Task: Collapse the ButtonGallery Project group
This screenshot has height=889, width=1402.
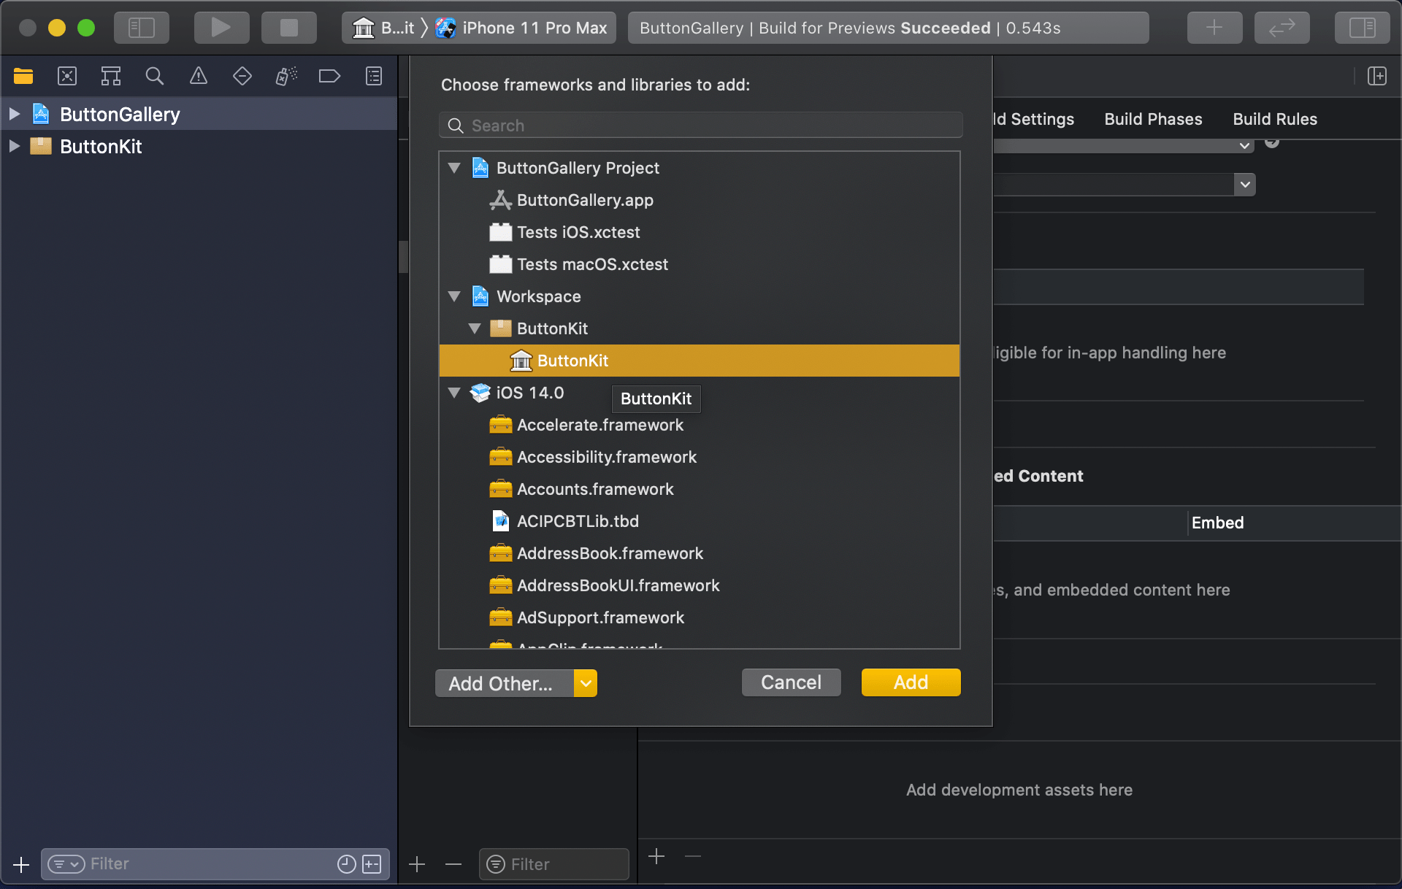Action: pos(454,168)
